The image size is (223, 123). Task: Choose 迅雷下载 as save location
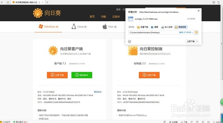click(x=142, y=27)
